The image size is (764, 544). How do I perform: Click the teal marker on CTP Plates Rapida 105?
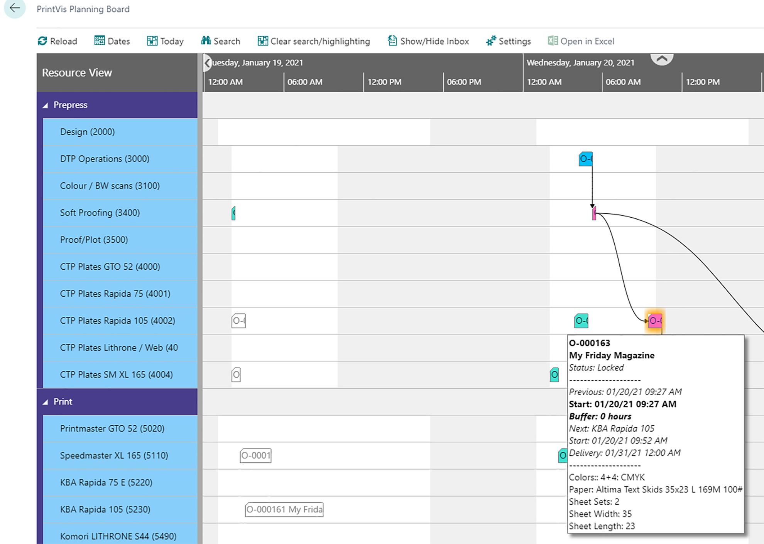581,320
